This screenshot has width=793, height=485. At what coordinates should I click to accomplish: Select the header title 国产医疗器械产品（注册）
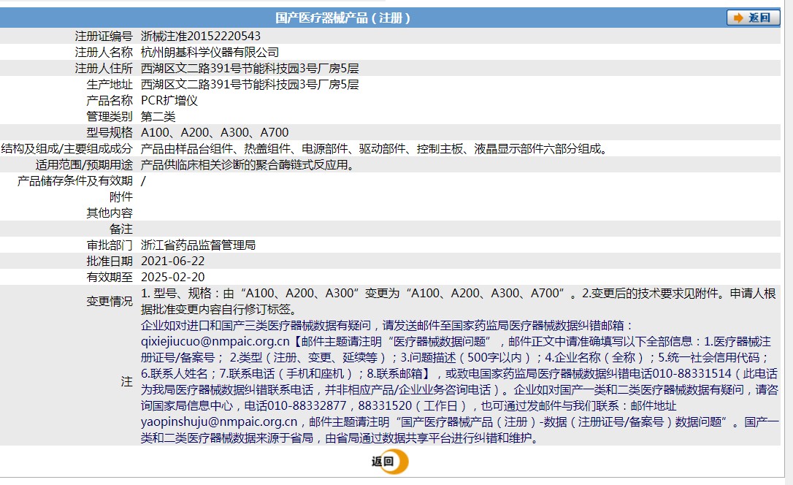point(343,18)
